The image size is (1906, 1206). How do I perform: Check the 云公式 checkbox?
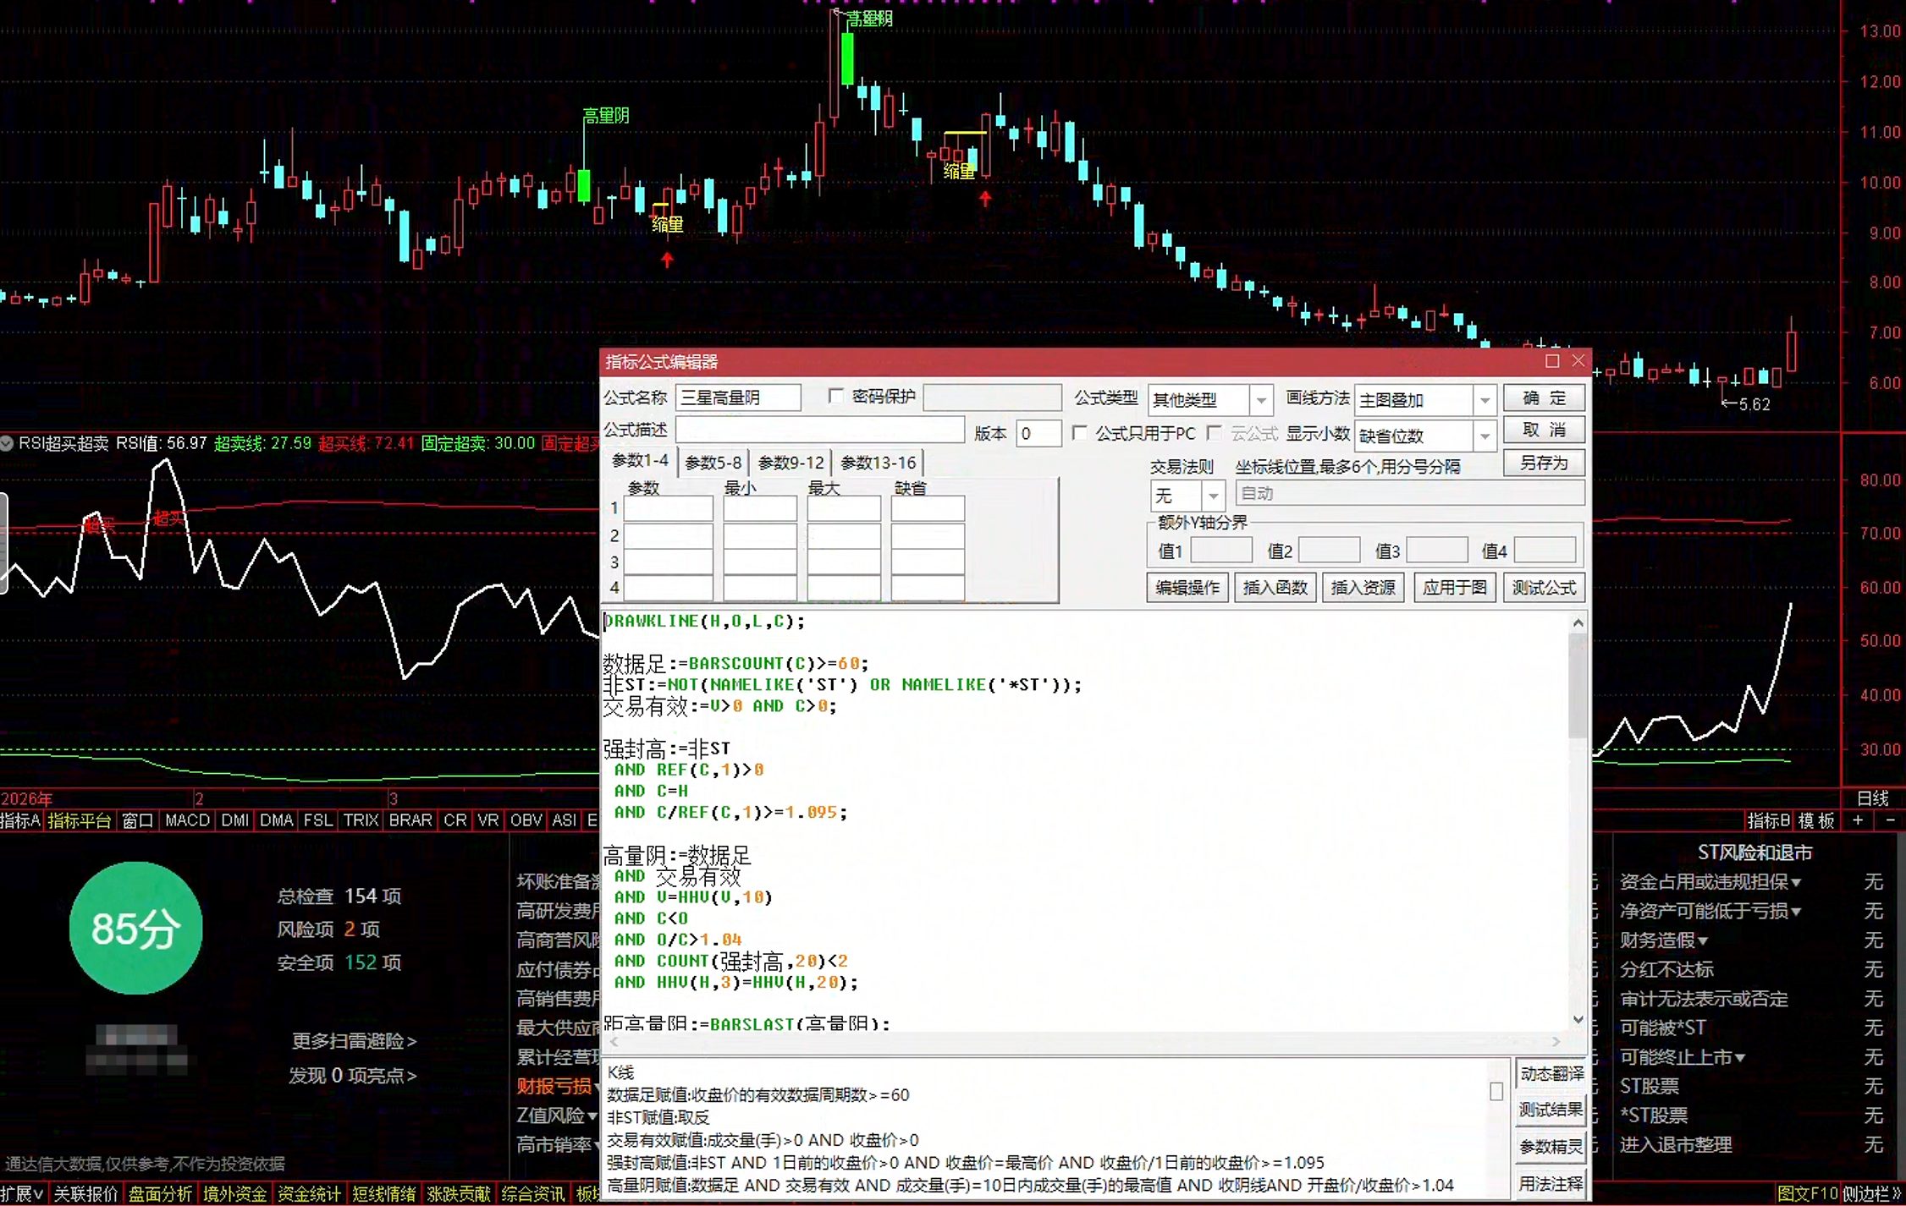pos(1215,433)
